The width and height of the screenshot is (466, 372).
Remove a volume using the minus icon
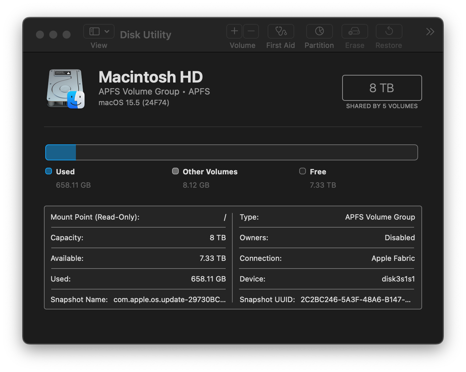tap(251, 31)
